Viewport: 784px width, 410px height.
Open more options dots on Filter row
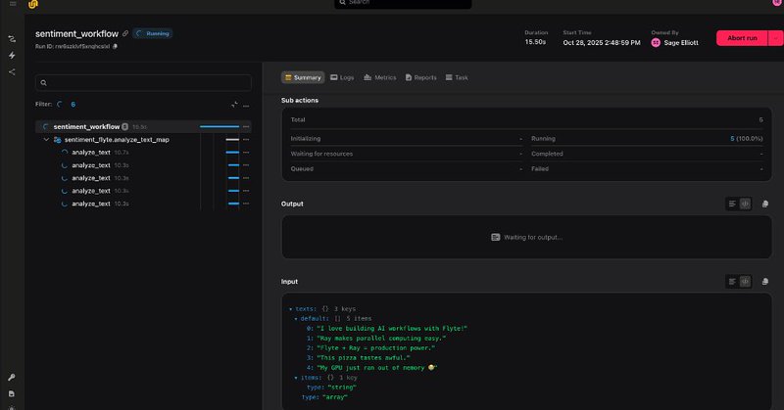246,106
